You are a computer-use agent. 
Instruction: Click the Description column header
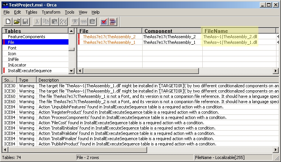(158, 80)
